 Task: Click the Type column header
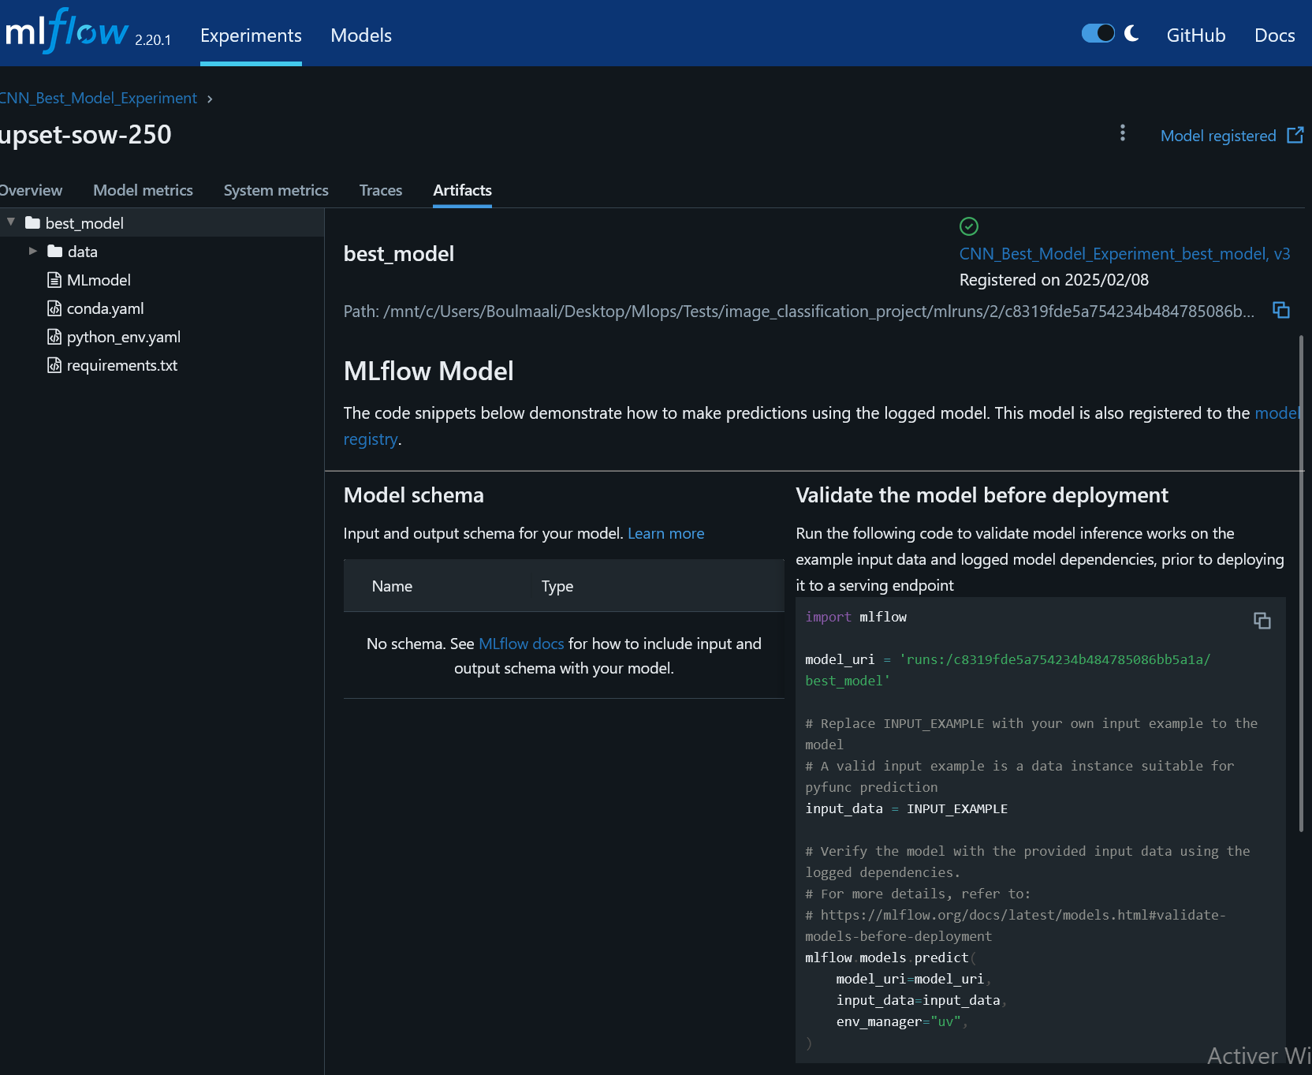tap(557, 586)
